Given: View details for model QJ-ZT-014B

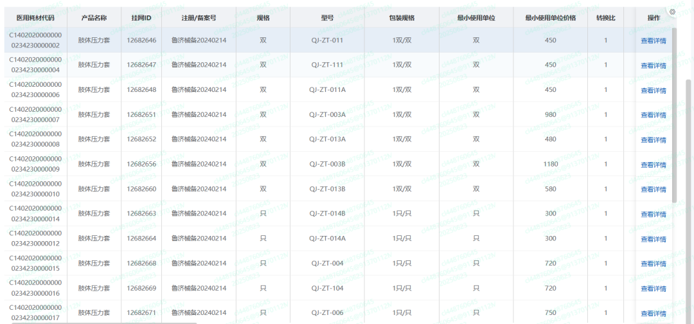Looking at the screenshot, I should pyautogui.click(x=653, y=214).
